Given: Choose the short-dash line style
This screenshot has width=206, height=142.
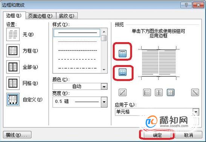Looking at the screenshot, I should 78,50.
